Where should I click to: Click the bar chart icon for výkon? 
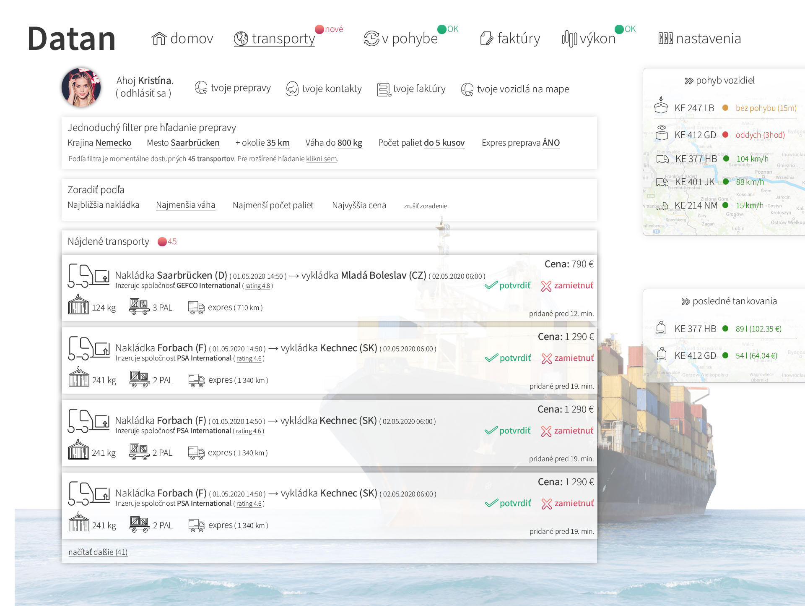coord(569,39)
